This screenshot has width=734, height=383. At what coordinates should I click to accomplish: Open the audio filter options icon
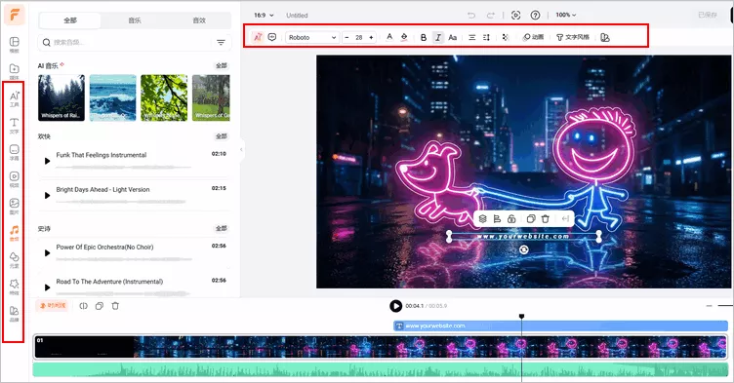click(x=221, y=43)
